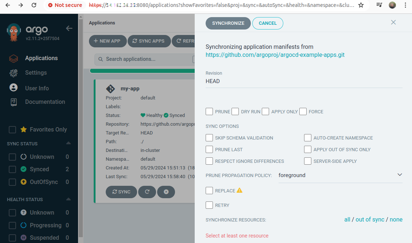Open the argocd-example-apps git repository link

[x=275, y=55]
